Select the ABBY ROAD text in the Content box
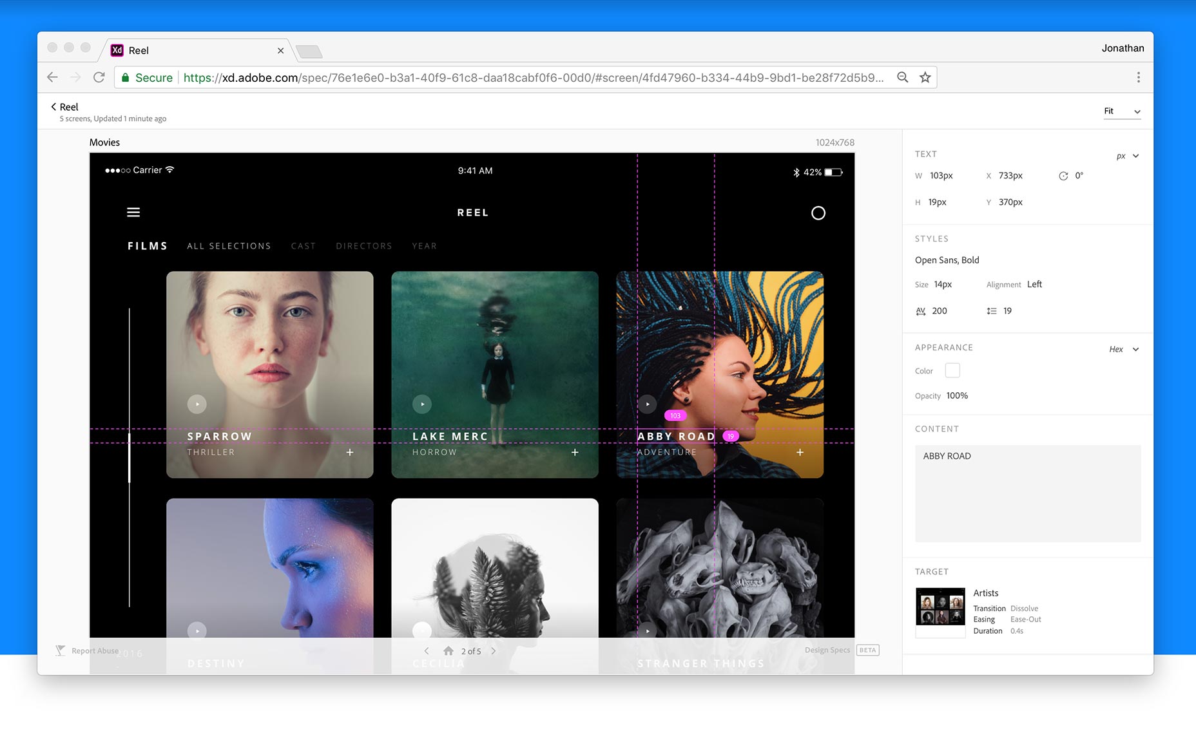Viewport: 1196px width, 729px height. pyautogui.click(x=945, y=455)
